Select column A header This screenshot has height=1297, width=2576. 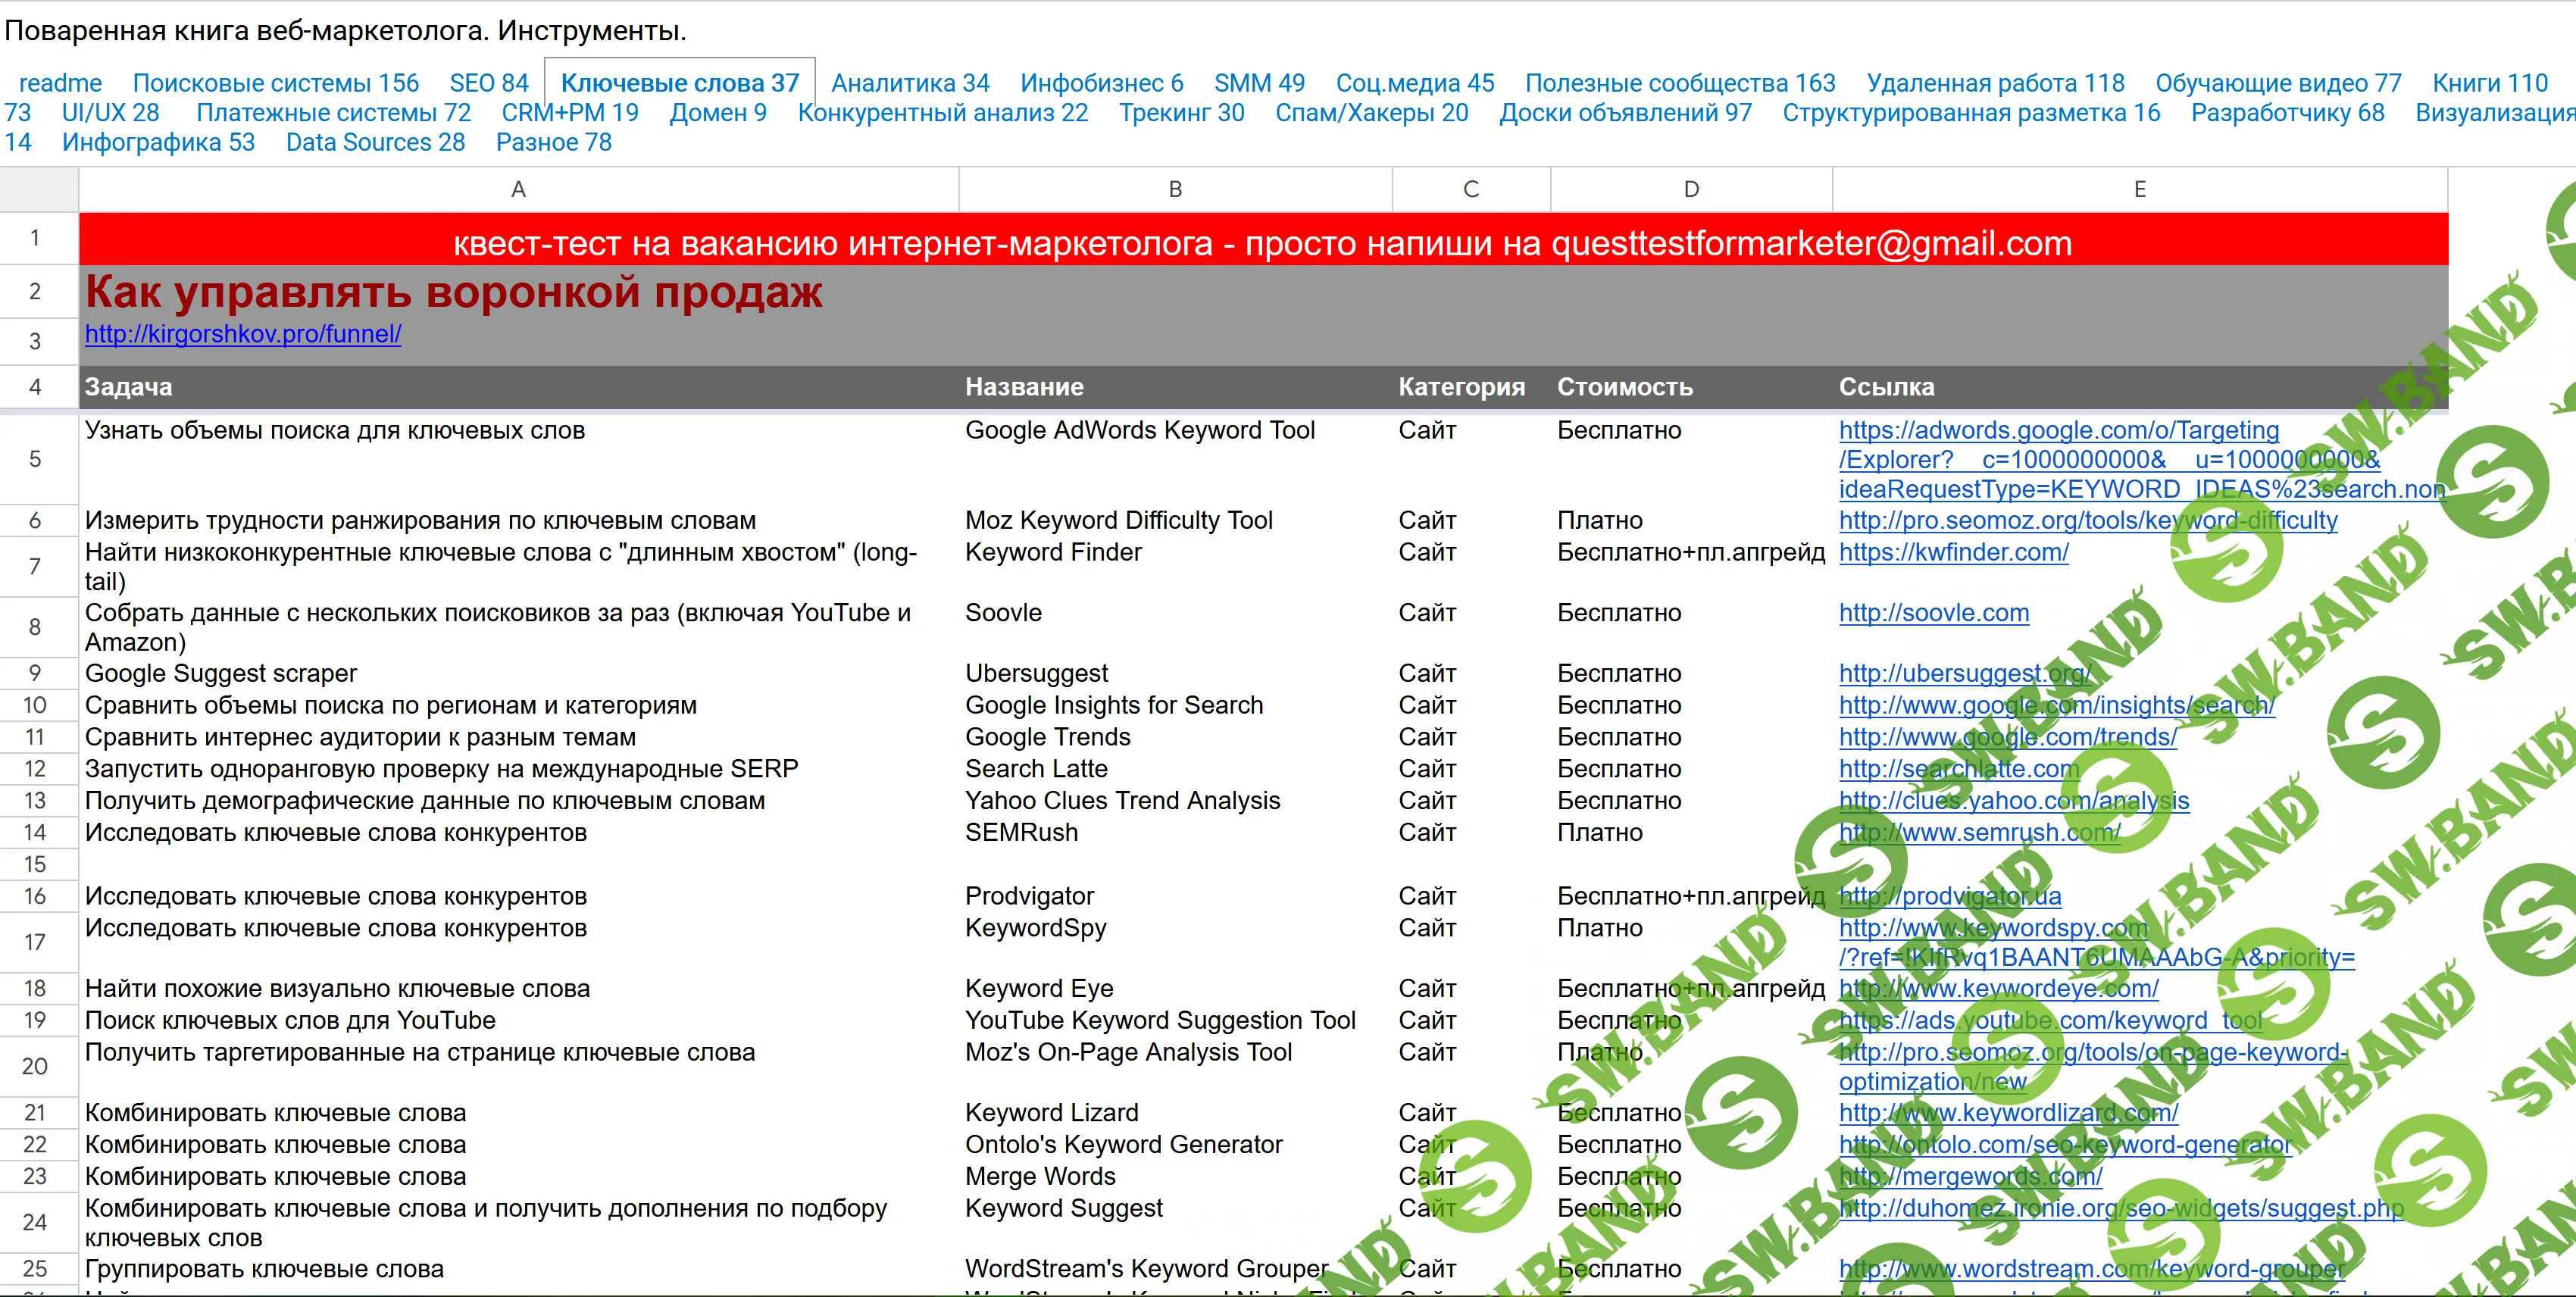click(518, 189)
